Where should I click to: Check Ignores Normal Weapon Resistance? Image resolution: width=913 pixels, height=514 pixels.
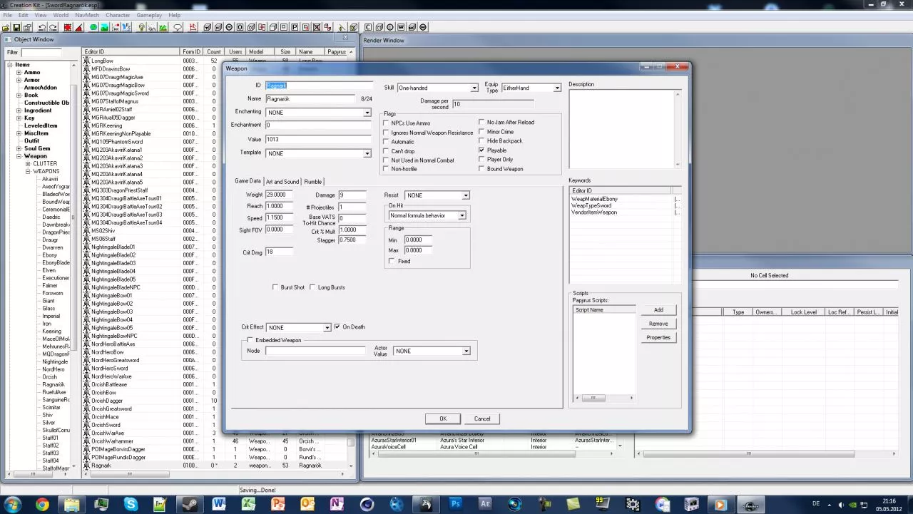(x=386, y=133)
